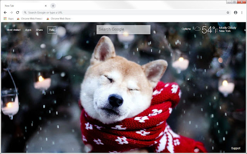This screenshot has width=247, height=154.
Task: Open the Most Visited menu
Action: point(14,30)
